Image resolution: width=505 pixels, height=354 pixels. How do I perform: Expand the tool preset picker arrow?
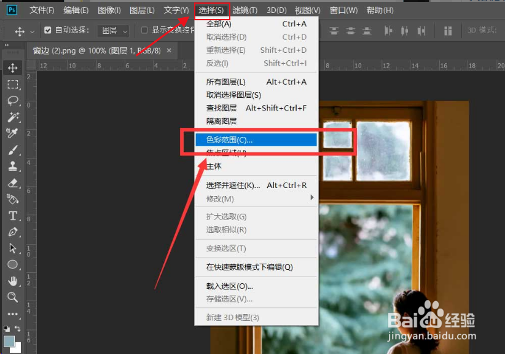point(32,31)
